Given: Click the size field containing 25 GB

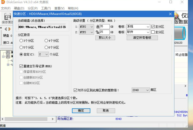Looking at the screenshot, I should click(x=104, y=32).
